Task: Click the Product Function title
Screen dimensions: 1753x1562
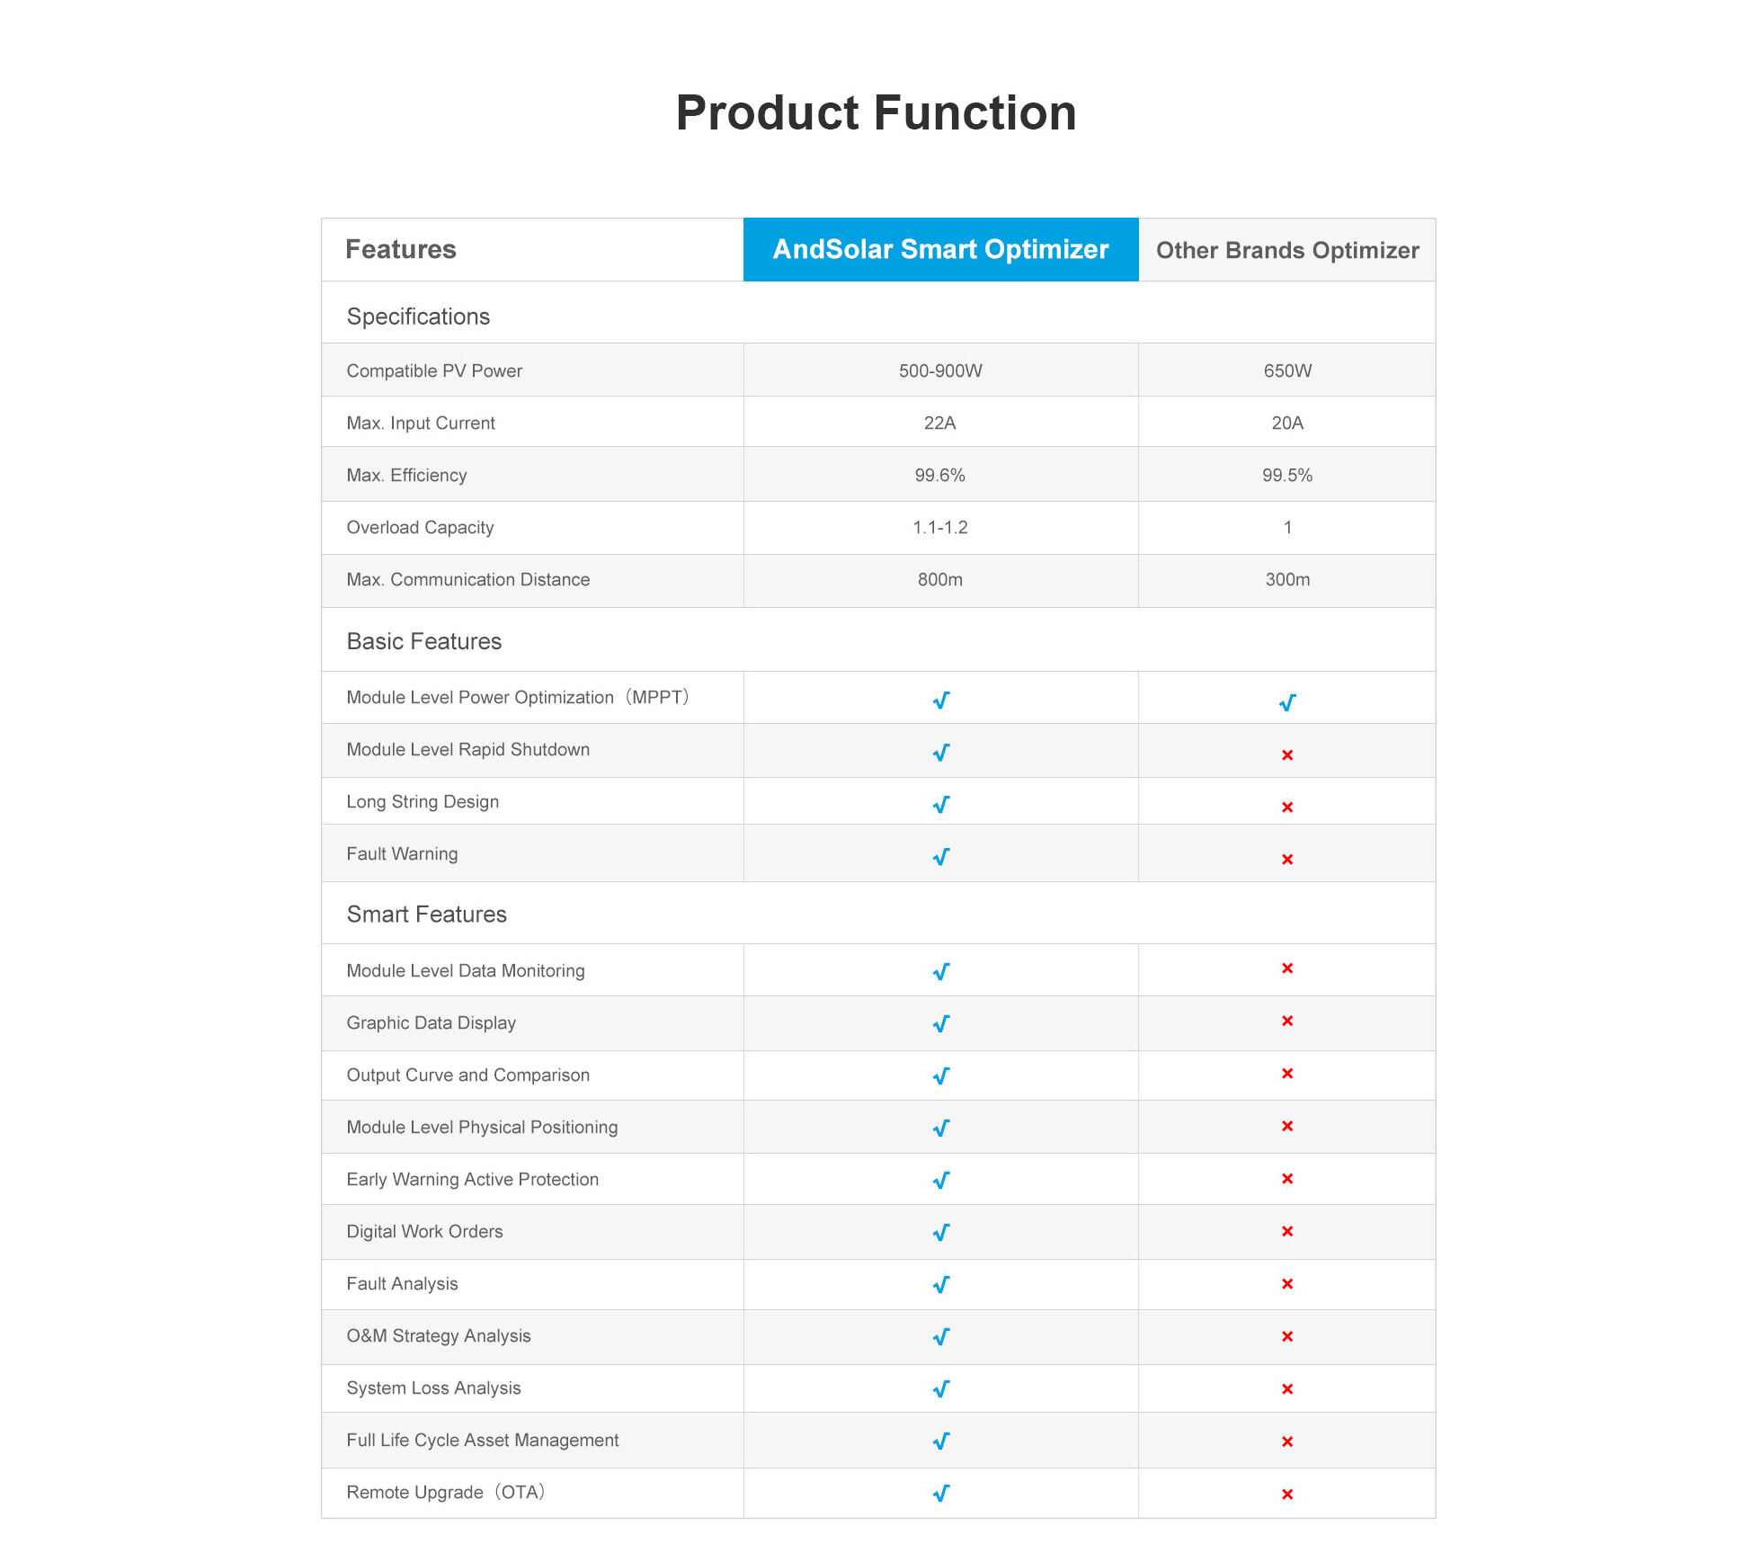Action: (876, 113)
